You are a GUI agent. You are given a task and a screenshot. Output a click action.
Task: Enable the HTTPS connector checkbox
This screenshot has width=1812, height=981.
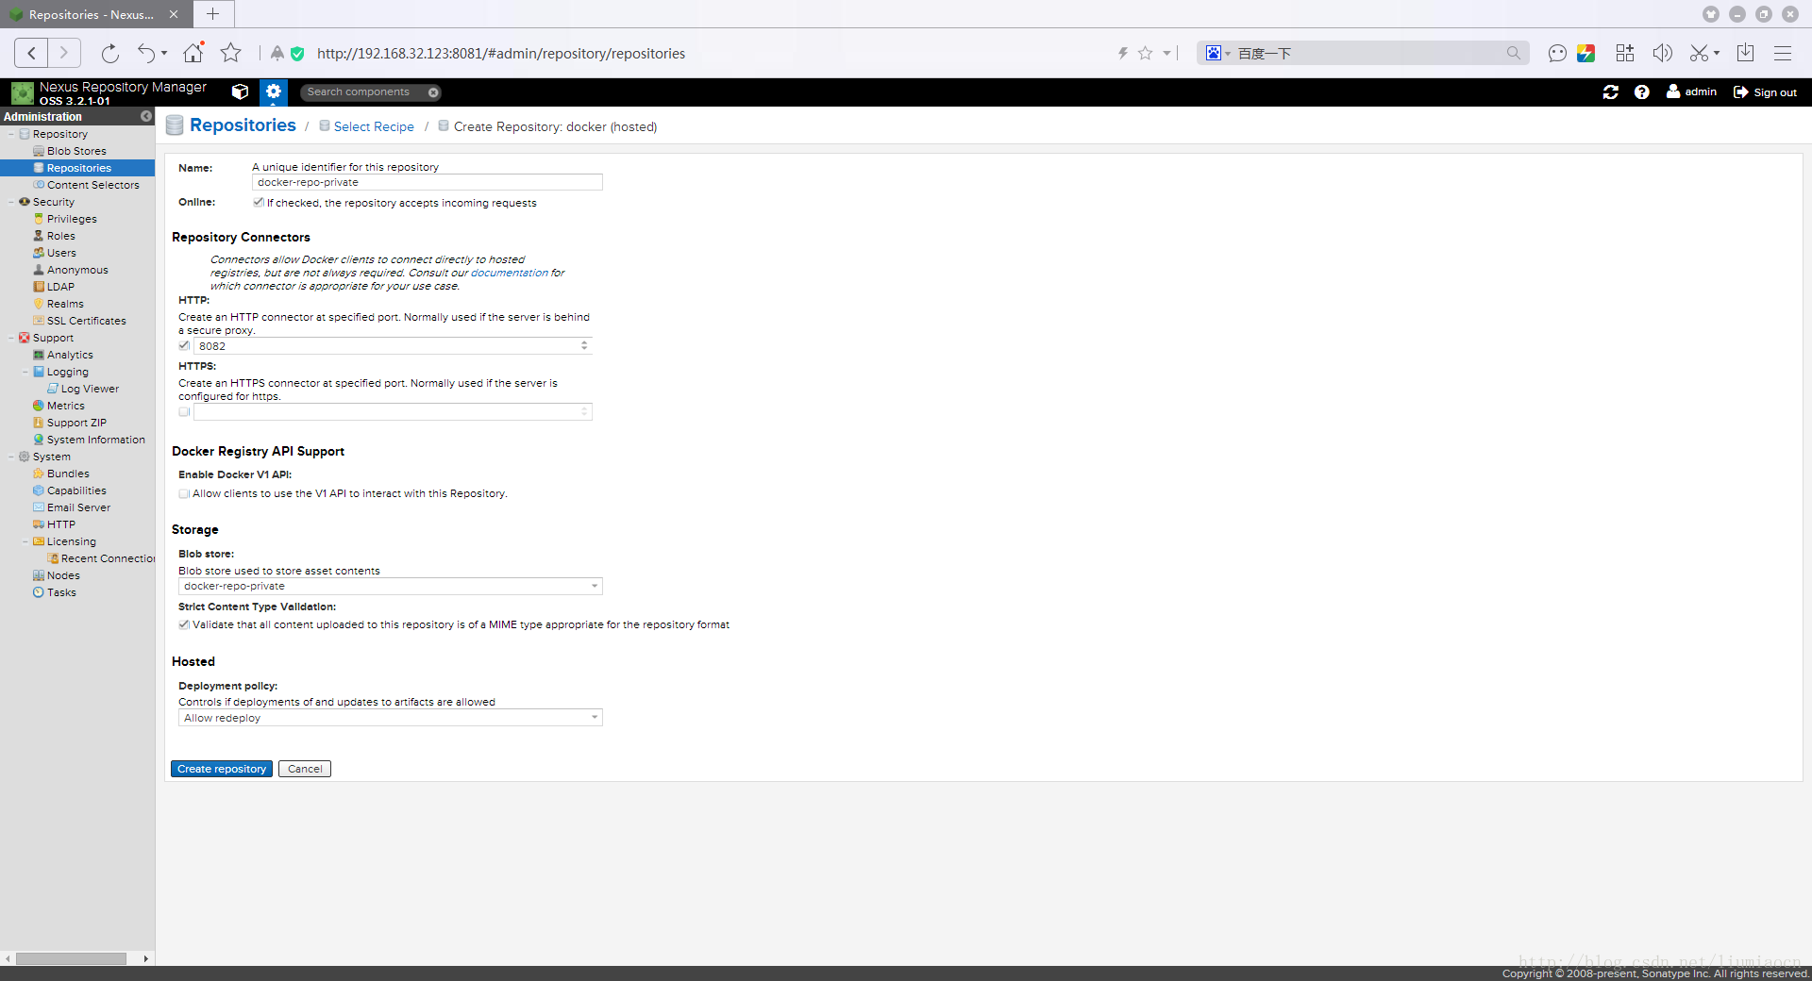184,411
